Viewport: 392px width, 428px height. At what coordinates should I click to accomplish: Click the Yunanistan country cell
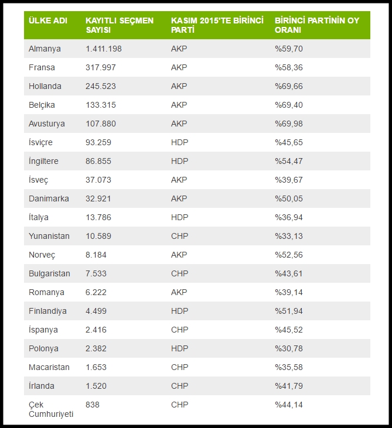coord(49,236)
